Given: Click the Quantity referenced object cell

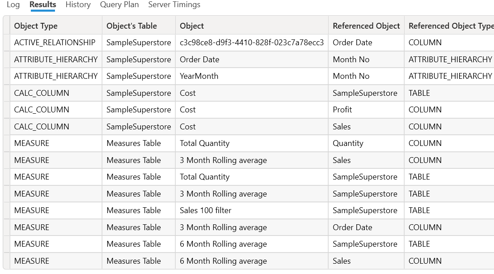Looking at the screenshot, I should tap(348, 143).
